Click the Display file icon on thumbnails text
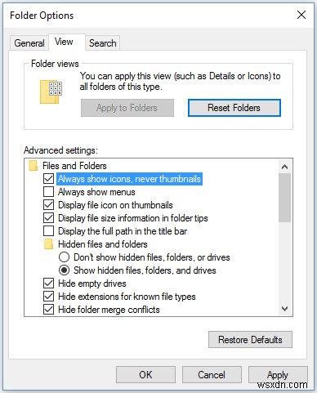 pos(115,205)
